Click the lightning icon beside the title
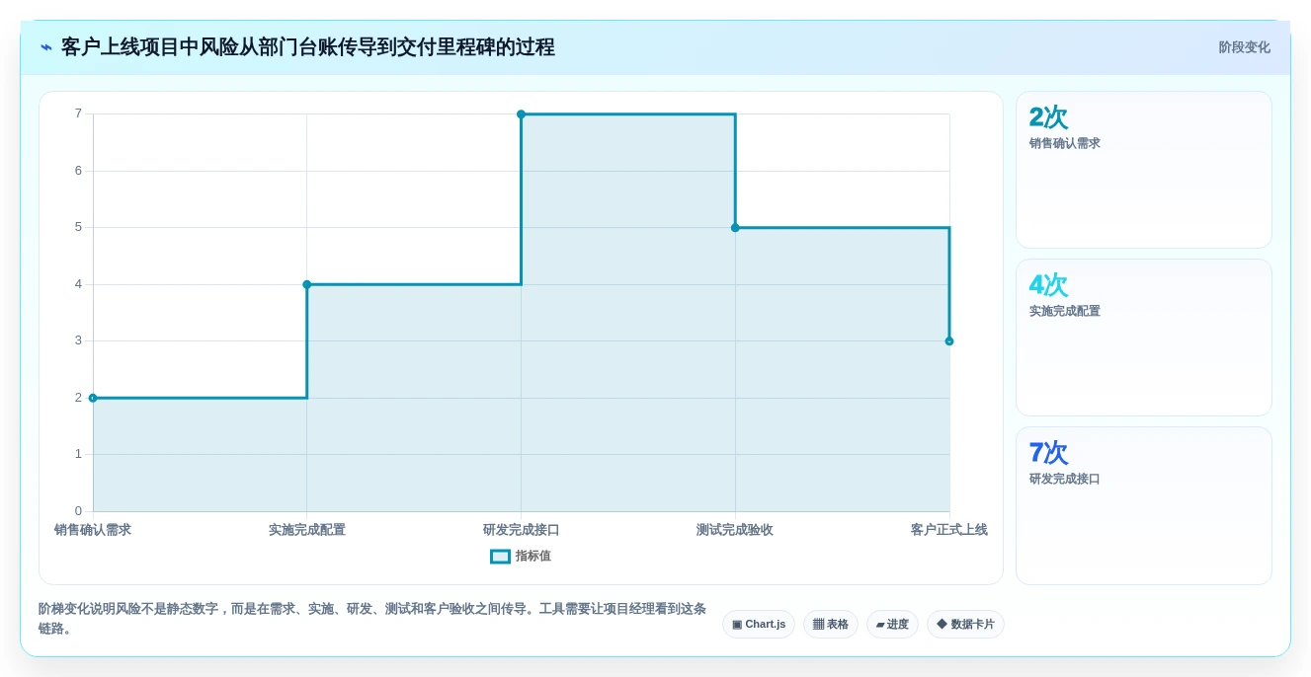The image size is (1311, 677). (x=45, y=47)
